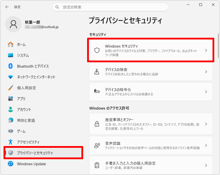Click the セキュリティ section heading
The width and height of the screenshot is (220, 175).
coord(98,35)
